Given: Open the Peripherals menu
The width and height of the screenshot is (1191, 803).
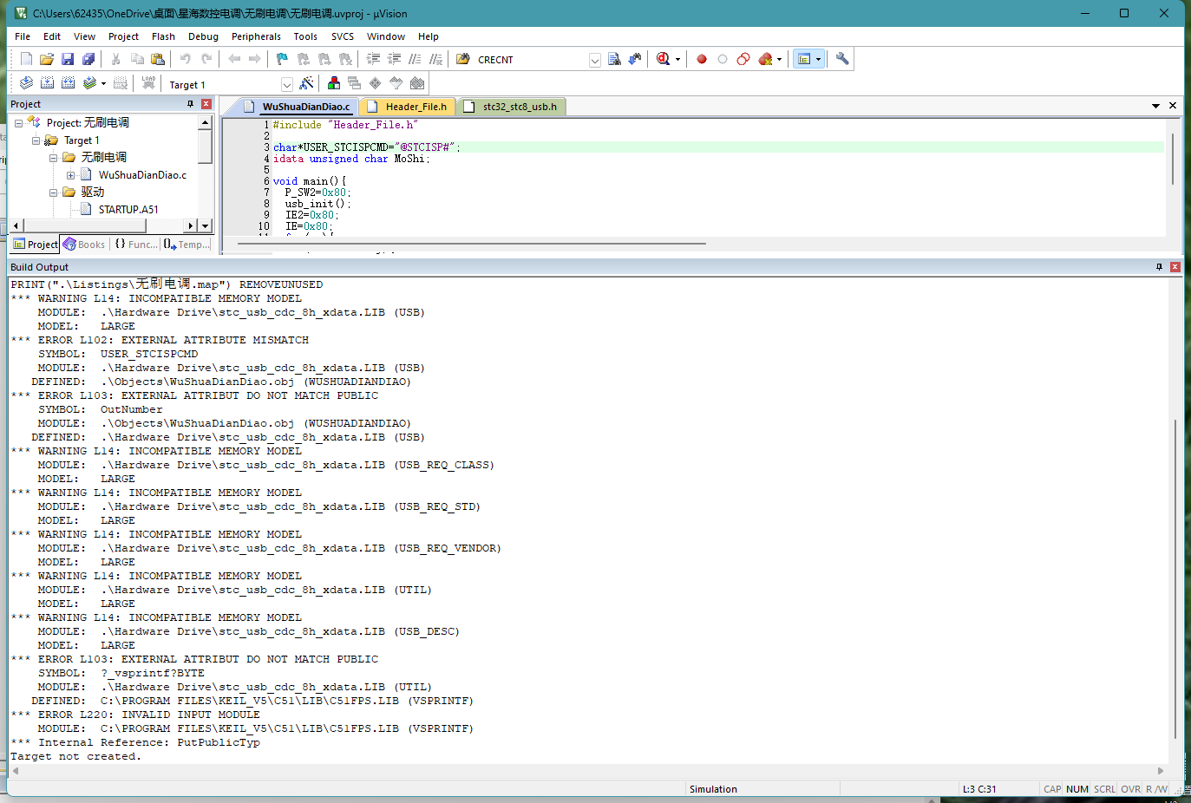Looking at the screenshot, I should click(256, 36).
